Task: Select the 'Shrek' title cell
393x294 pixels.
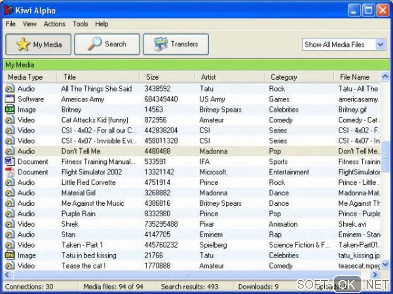Action: pos(70,224)
